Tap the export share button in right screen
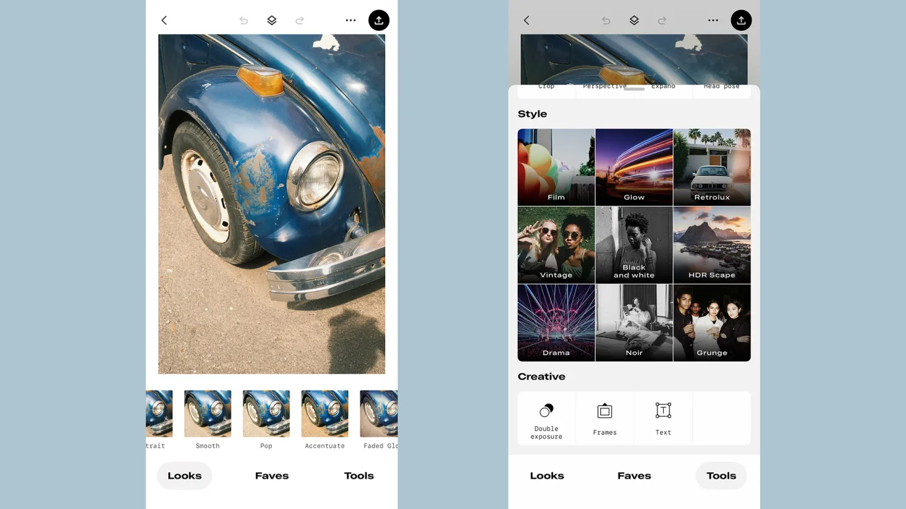 (741, 20)
